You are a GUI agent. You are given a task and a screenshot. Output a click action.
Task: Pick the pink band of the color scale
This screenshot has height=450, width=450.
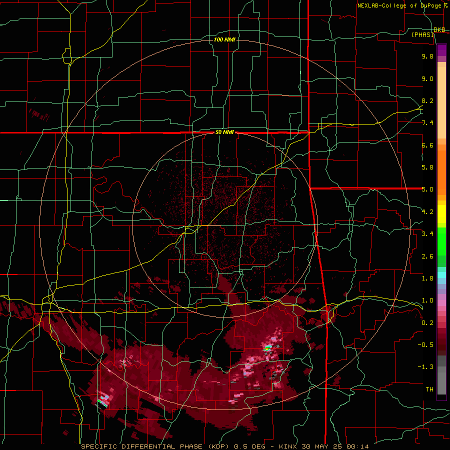point(441,303)
